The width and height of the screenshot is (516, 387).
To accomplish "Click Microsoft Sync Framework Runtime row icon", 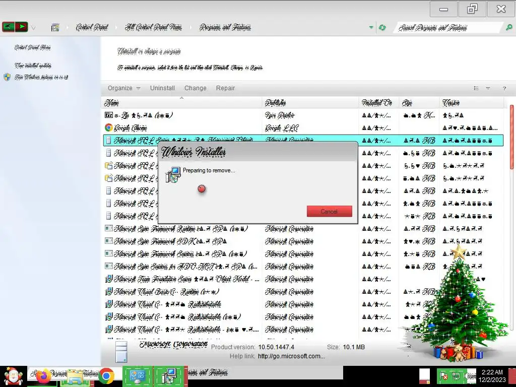I will [x=109, y=228].
